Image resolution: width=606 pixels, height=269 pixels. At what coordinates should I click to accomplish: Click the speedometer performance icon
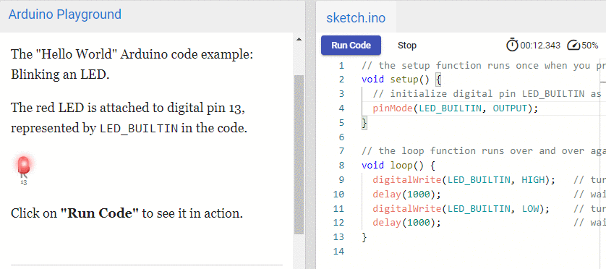pyautogui.click(x=573, y=46)
